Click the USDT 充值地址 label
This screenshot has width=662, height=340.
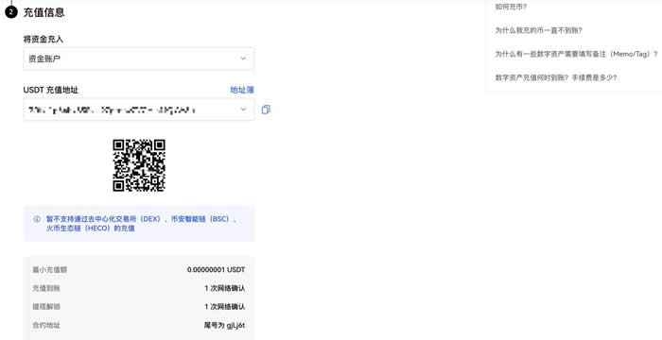(x=51, y=90)
